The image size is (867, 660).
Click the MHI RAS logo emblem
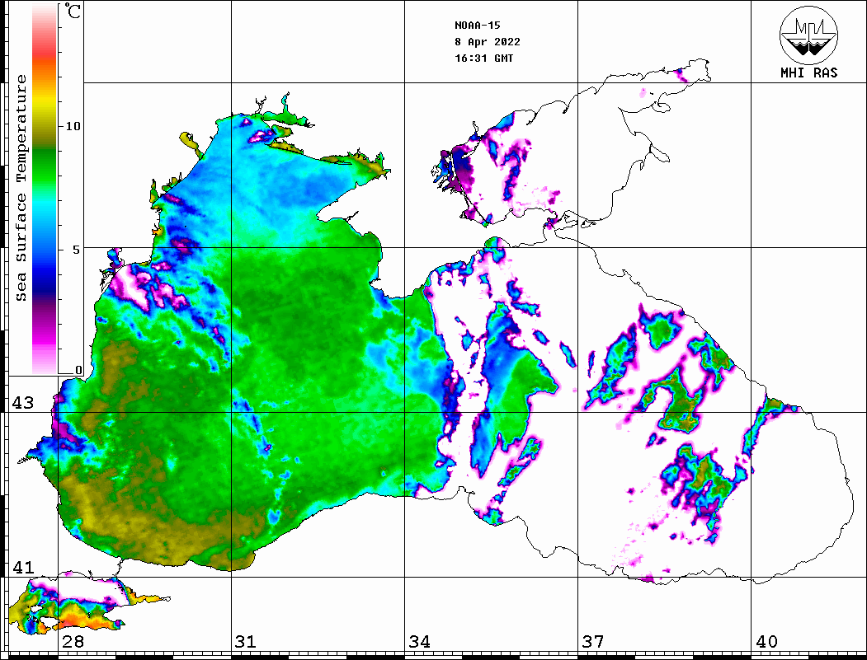click(808, 35)
